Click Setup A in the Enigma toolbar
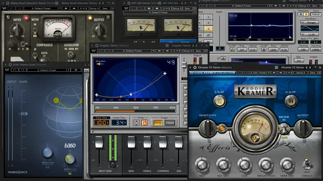Image resolution: width=323 pixels, height=181 pixels. pyautogui.click(x=304, y=6)
